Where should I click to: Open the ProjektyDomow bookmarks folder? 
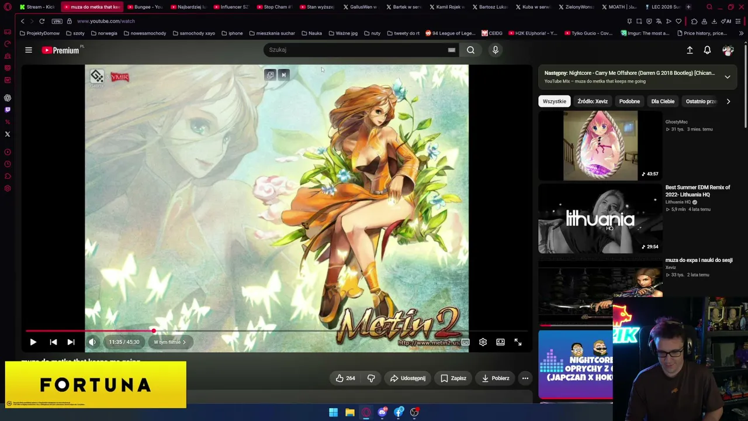39,33
